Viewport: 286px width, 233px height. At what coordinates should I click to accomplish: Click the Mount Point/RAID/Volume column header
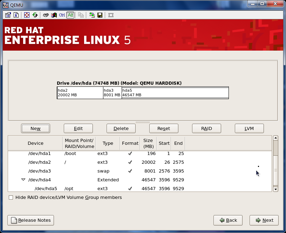pyautogui.click(x=79, y=143)
